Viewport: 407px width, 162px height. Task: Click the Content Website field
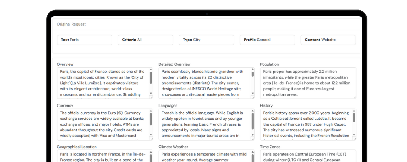click(x=328, y=40)
